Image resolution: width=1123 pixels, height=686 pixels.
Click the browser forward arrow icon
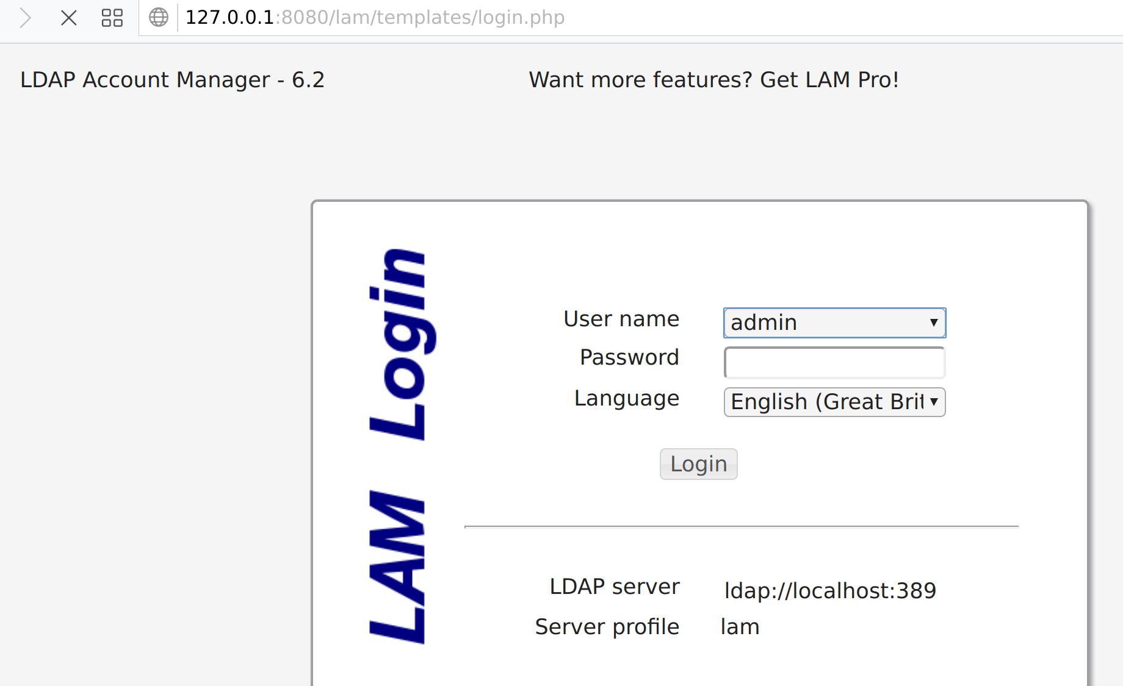(25, 18)
